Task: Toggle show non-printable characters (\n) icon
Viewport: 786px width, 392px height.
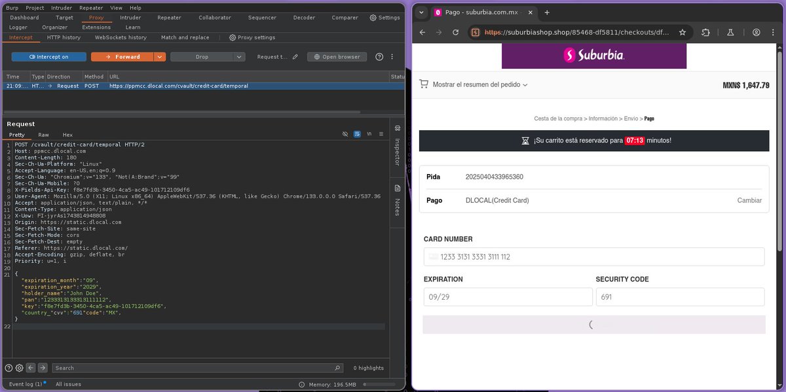Action: coord(369,134)
